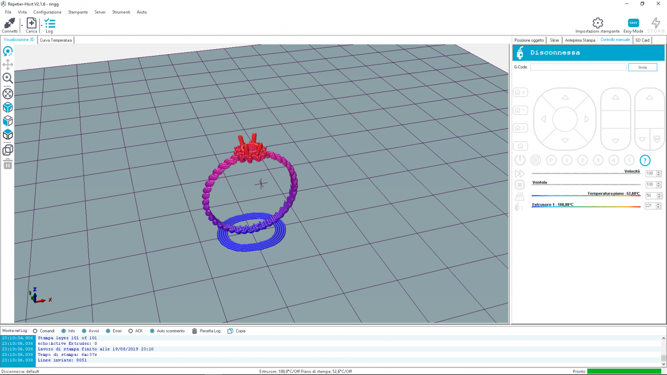Disable Auto scorrimento in log
The image size is (667, 375).
tap(152, 331)
